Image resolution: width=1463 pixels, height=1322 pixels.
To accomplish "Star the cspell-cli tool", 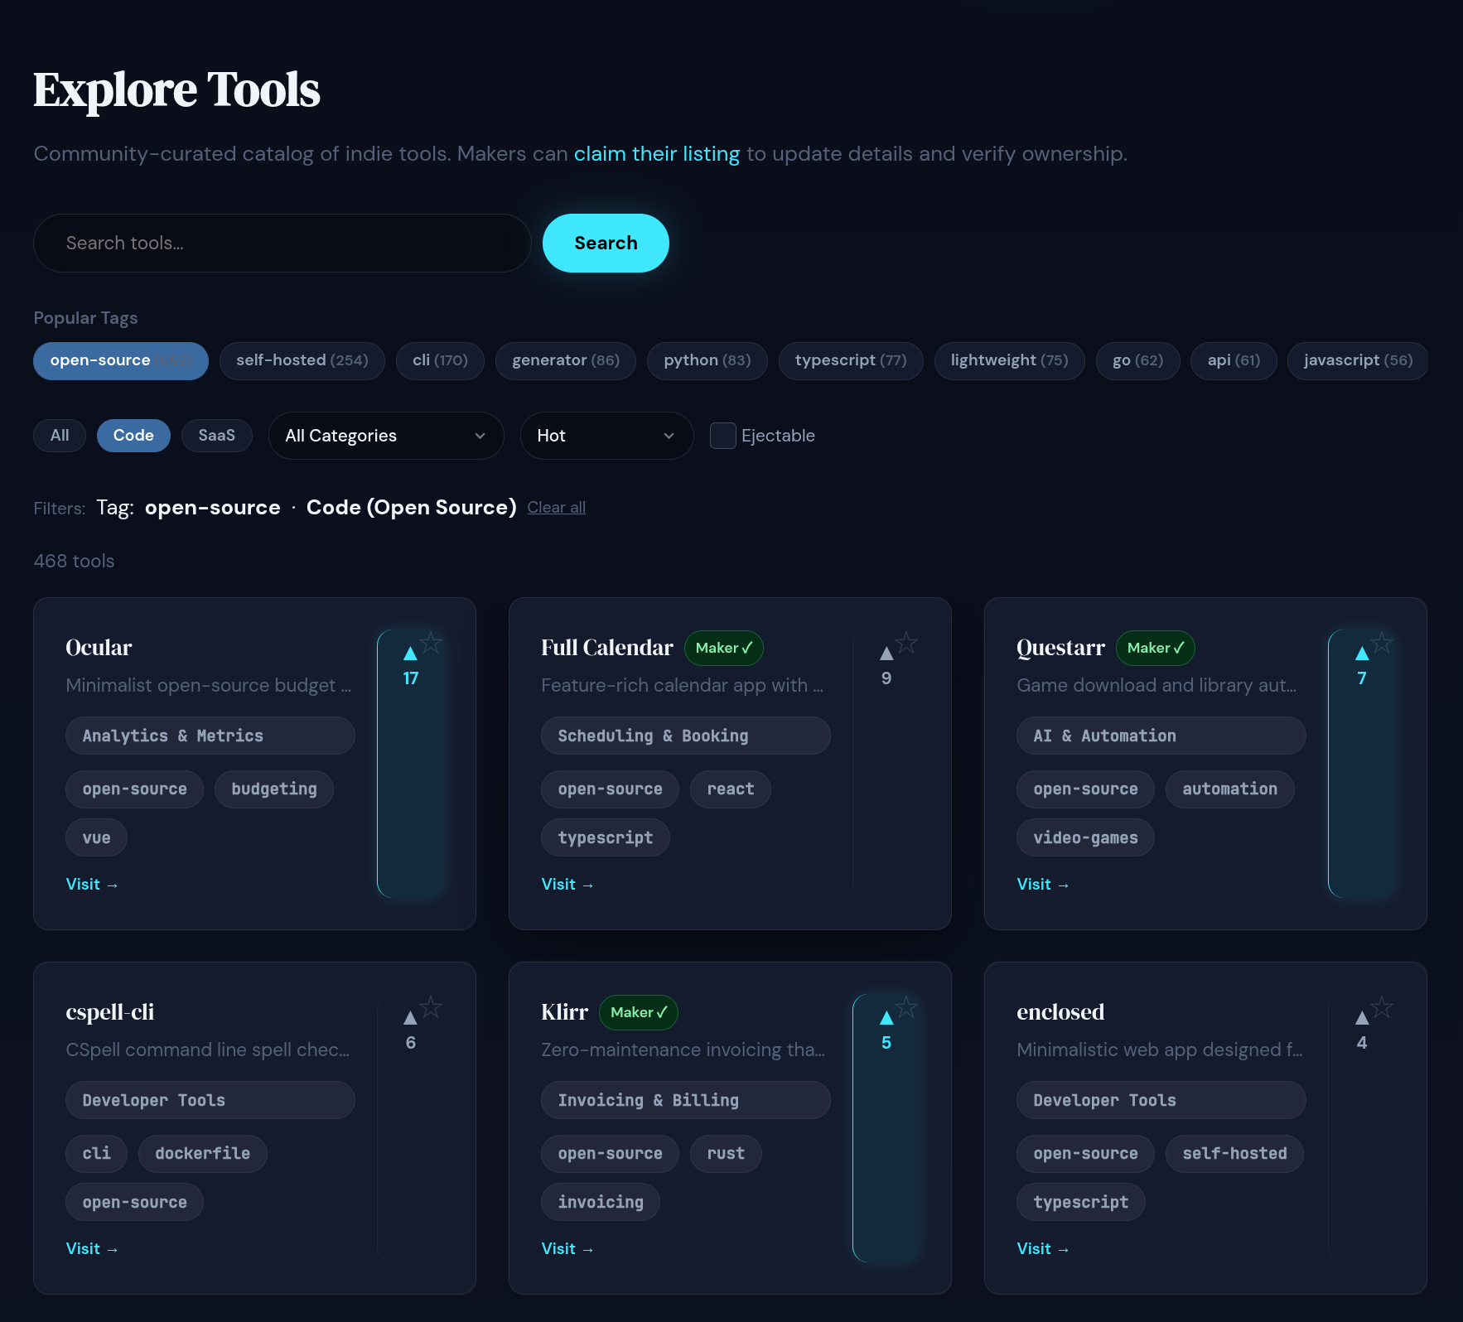I will click(432, 1006).
